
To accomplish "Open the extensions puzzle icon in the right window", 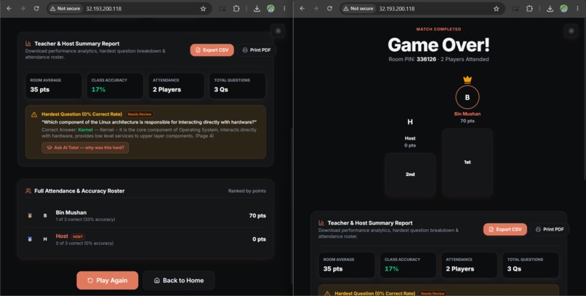I will click(529, 8).
